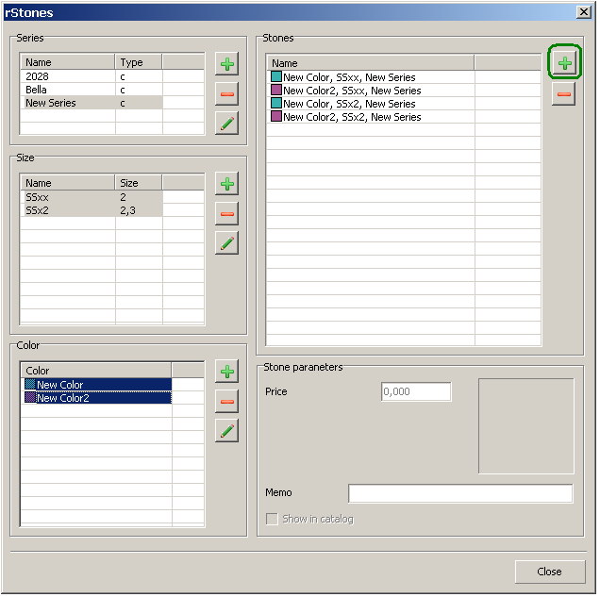Remove selected color with minus icon

pyautogui.click(x=227, y=401)
